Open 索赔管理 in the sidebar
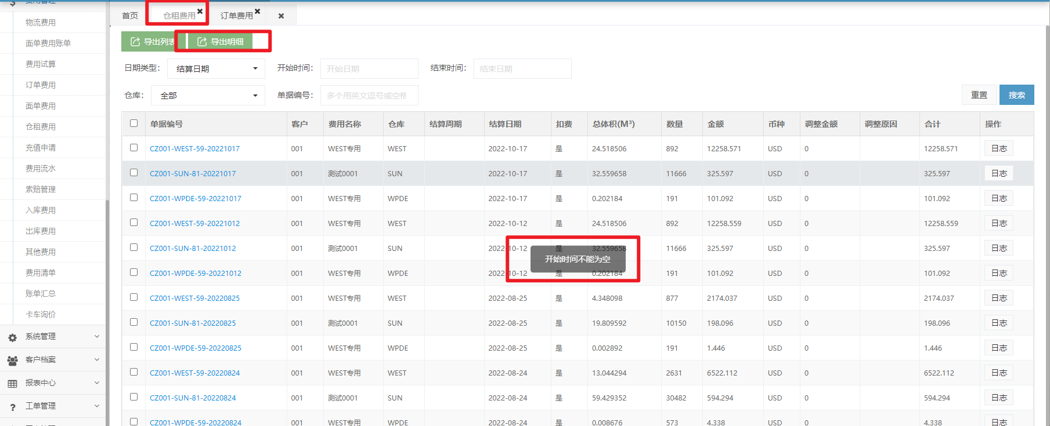 [41, 190]
